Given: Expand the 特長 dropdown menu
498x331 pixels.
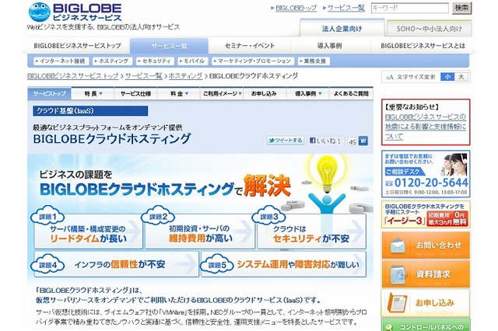Looking at the screenshot, I should [93, 93].
